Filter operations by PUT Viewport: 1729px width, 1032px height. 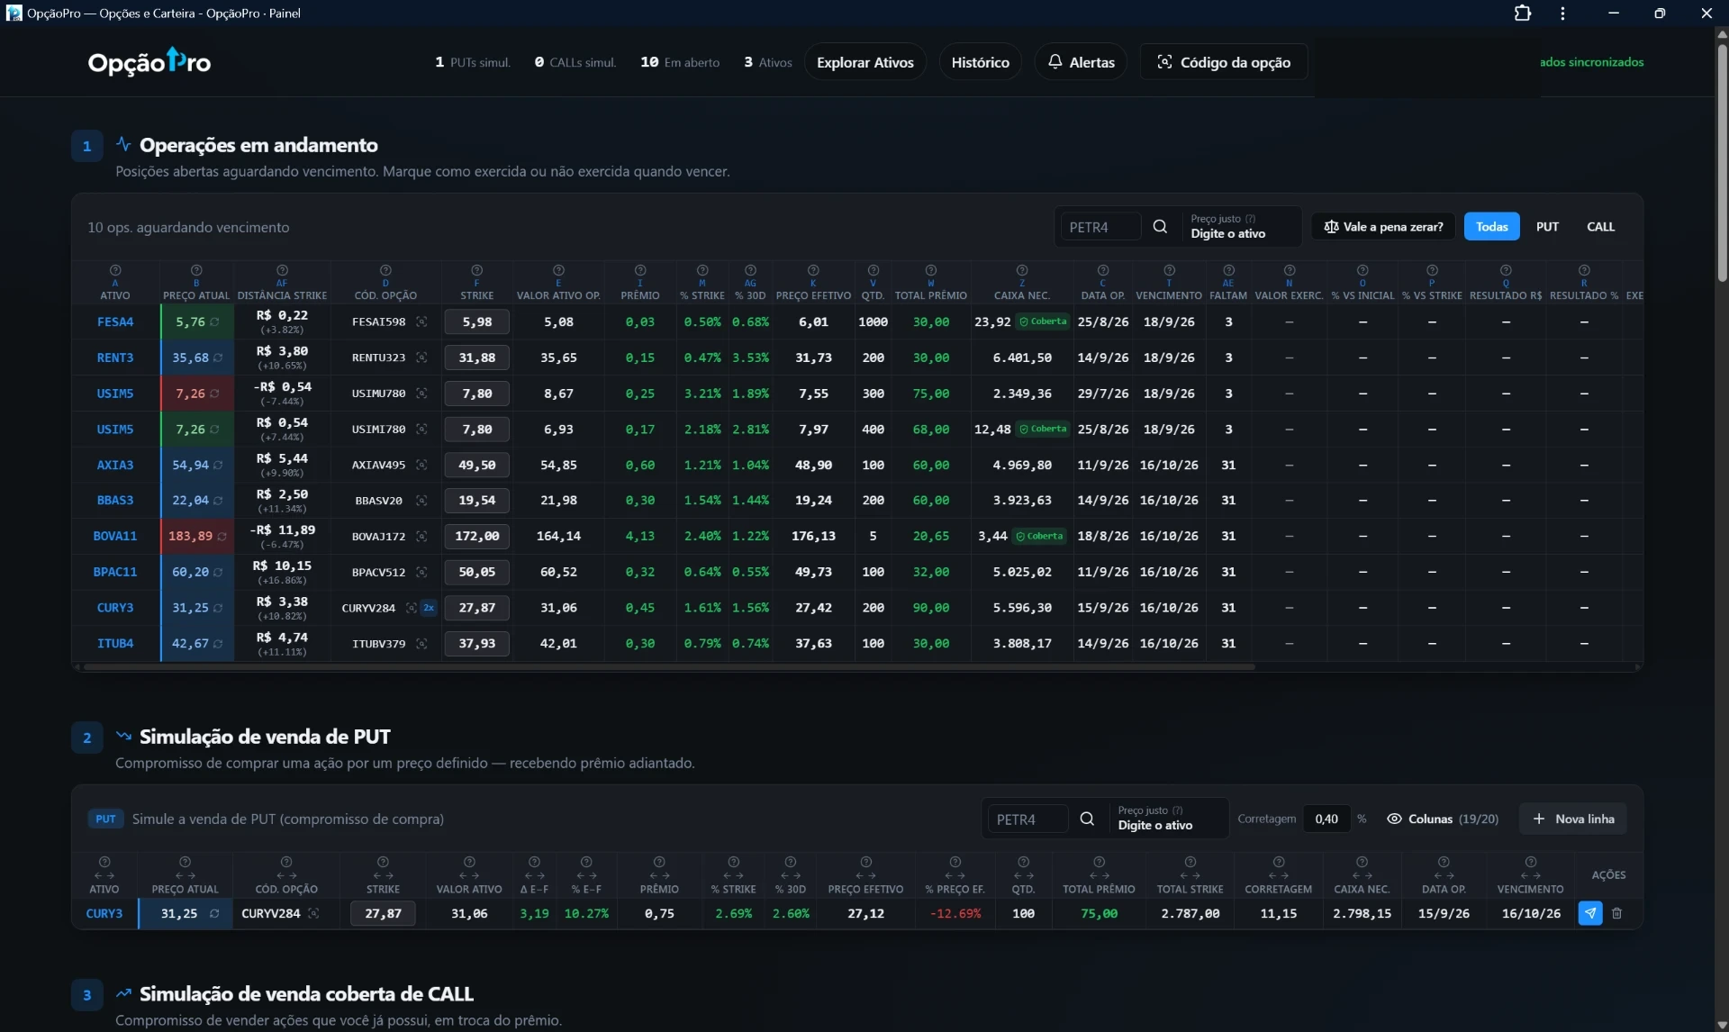(x=1548, y=227)
